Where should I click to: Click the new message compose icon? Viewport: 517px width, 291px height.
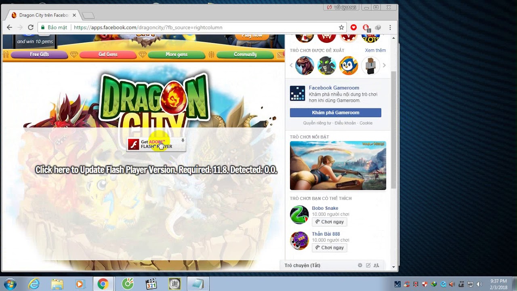coord(368,266)
